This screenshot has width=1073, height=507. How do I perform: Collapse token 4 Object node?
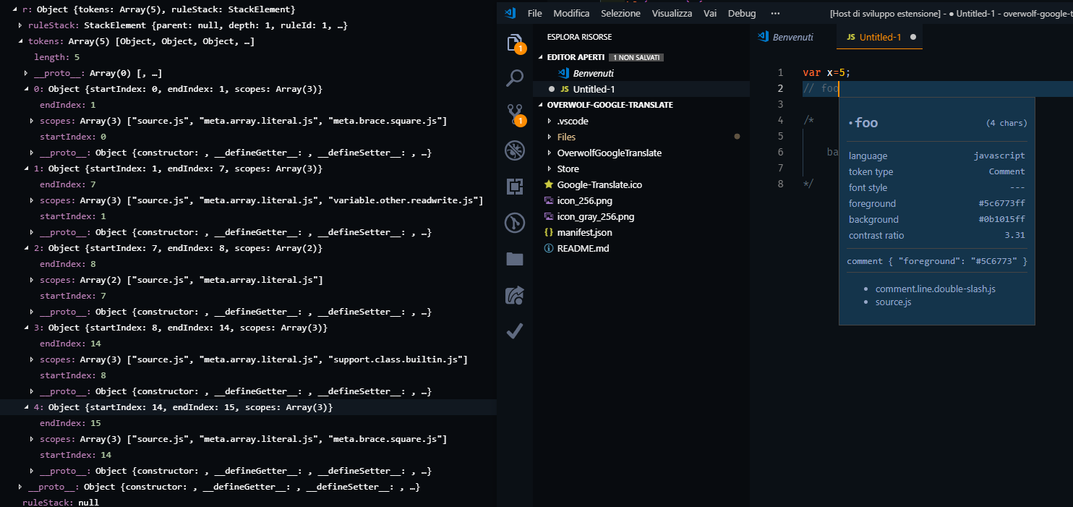(26, 407)
